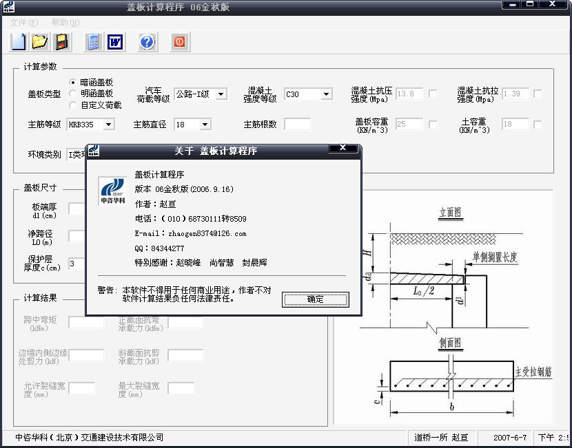Close the 关于 盖板计算程序 dialog with X
Screen dimensions: 572x448
pyautogui.click(x=343, y=147)
